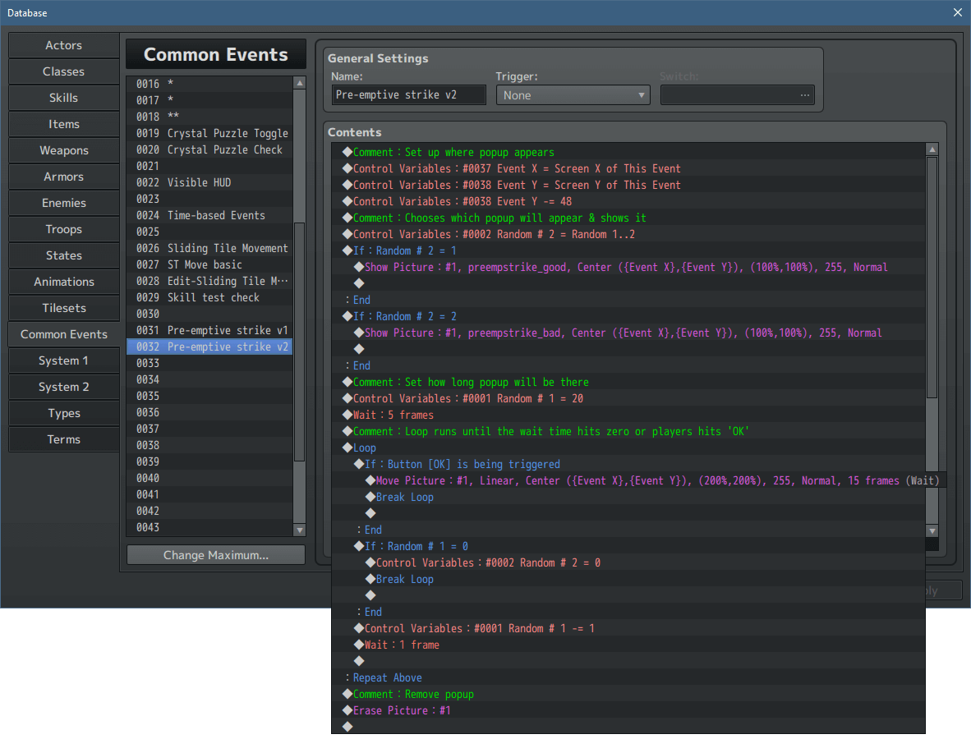The height and width of the screenshot is (739, 971).
Task: Open the Tilesets tab
Action: (64, 308)
